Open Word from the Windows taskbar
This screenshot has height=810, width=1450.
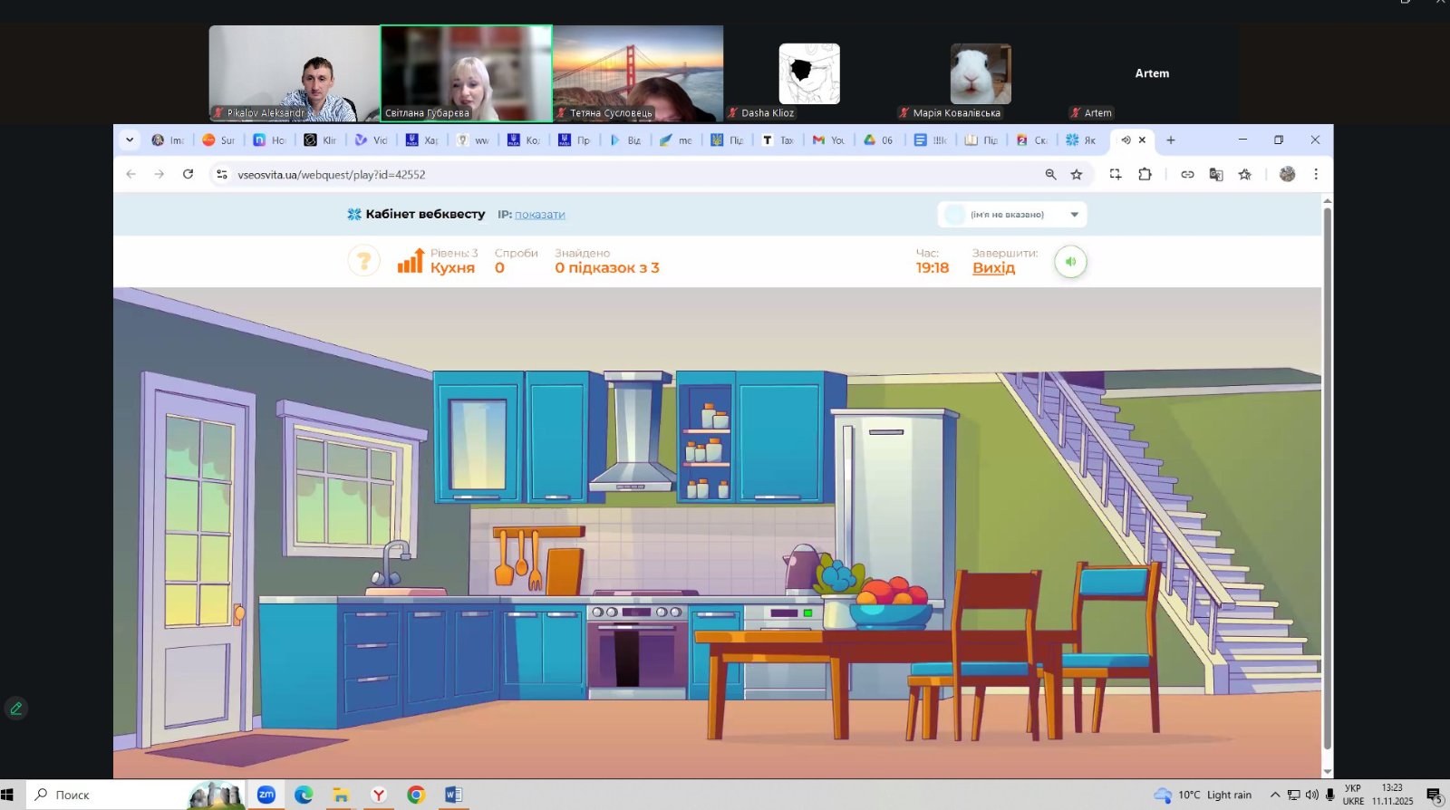tap(453, 795)
